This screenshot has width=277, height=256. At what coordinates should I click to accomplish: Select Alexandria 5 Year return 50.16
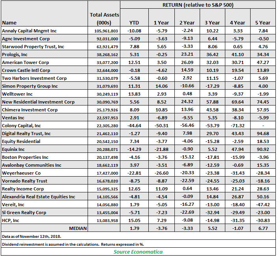[263, 197]
